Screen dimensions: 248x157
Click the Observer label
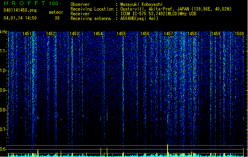point(80,4)
